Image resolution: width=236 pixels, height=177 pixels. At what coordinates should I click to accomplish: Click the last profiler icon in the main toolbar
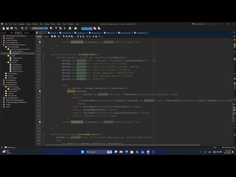(x=99, y=28)
